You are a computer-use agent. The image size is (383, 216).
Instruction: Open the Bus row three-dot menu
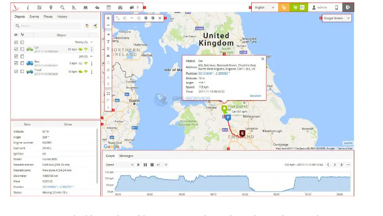[x=92, y=63]
